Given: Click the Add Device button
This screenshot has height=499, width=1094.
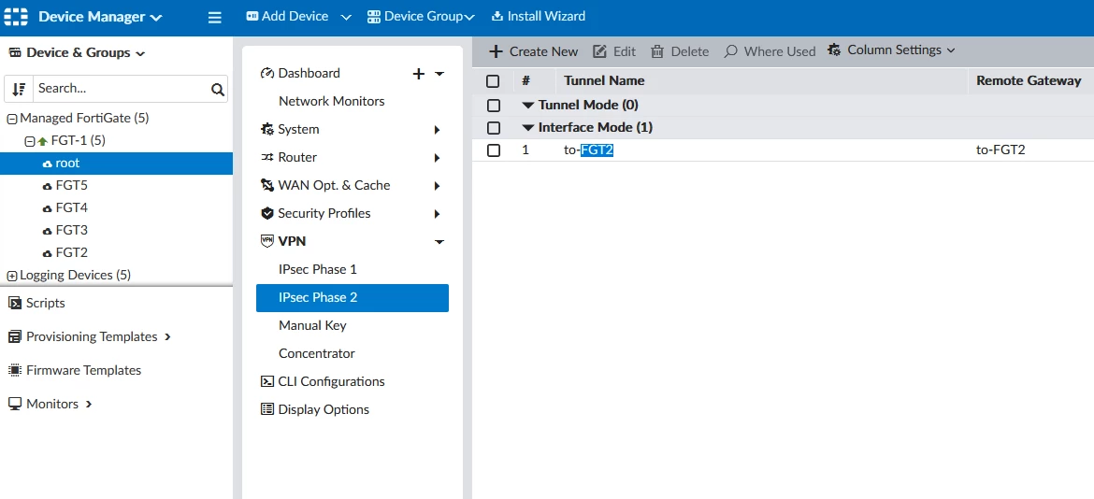Looking at the screenshot, I should point(287,16).
